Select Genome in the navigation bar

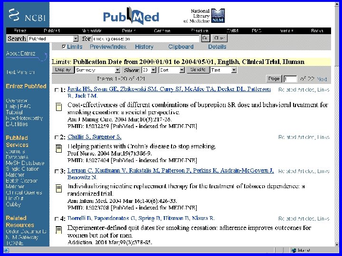[x=162, y=31]
